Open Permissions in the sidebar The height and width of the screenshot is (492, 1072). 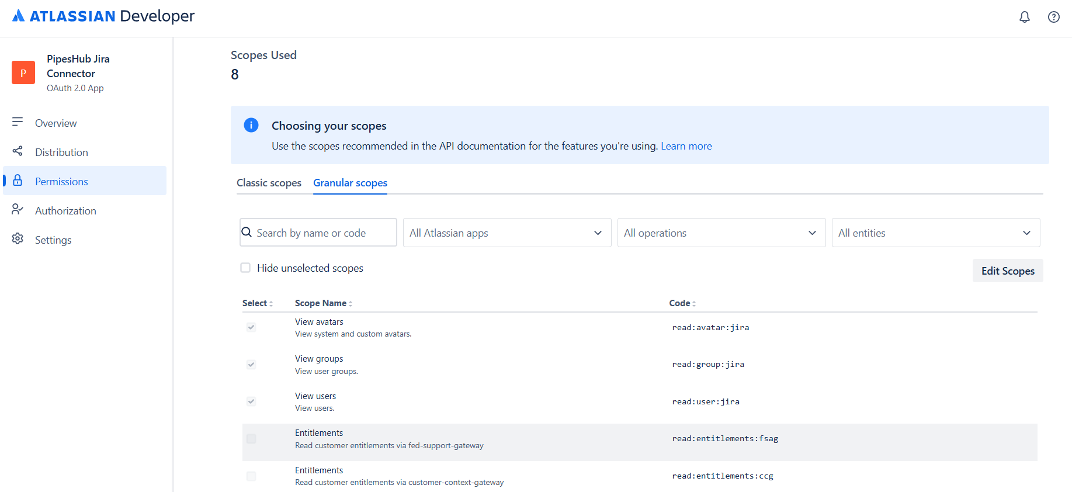tap(85, 181)
